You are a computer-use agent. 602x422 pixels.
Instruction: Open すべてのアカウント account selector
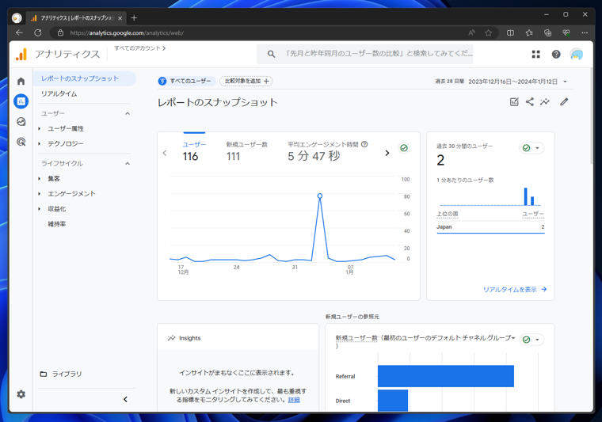(139, 48)
